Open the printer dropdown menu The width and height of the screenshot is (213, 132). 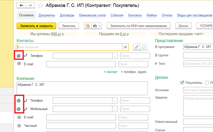[97, 26]
